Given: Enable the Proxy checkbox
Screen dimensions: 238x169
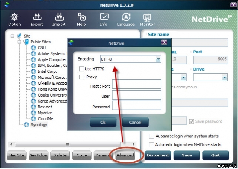Looking at the screenshot, I should point(81,77).
